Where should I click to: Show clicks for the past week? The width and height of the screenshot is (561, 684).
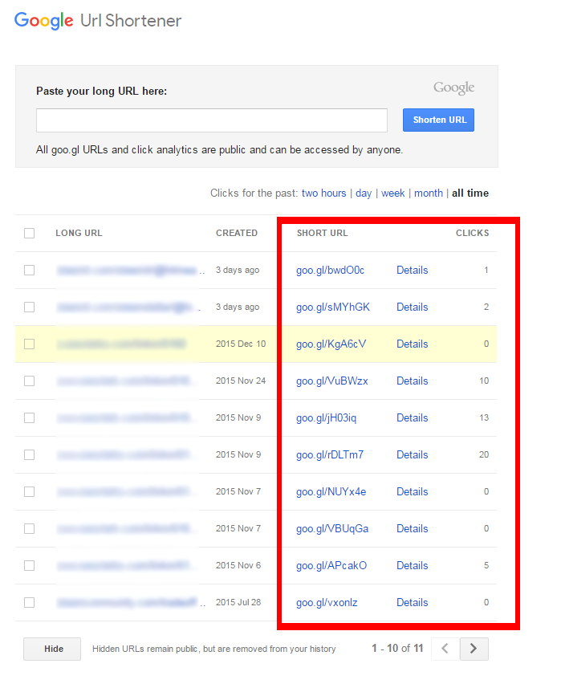[393, 193]
